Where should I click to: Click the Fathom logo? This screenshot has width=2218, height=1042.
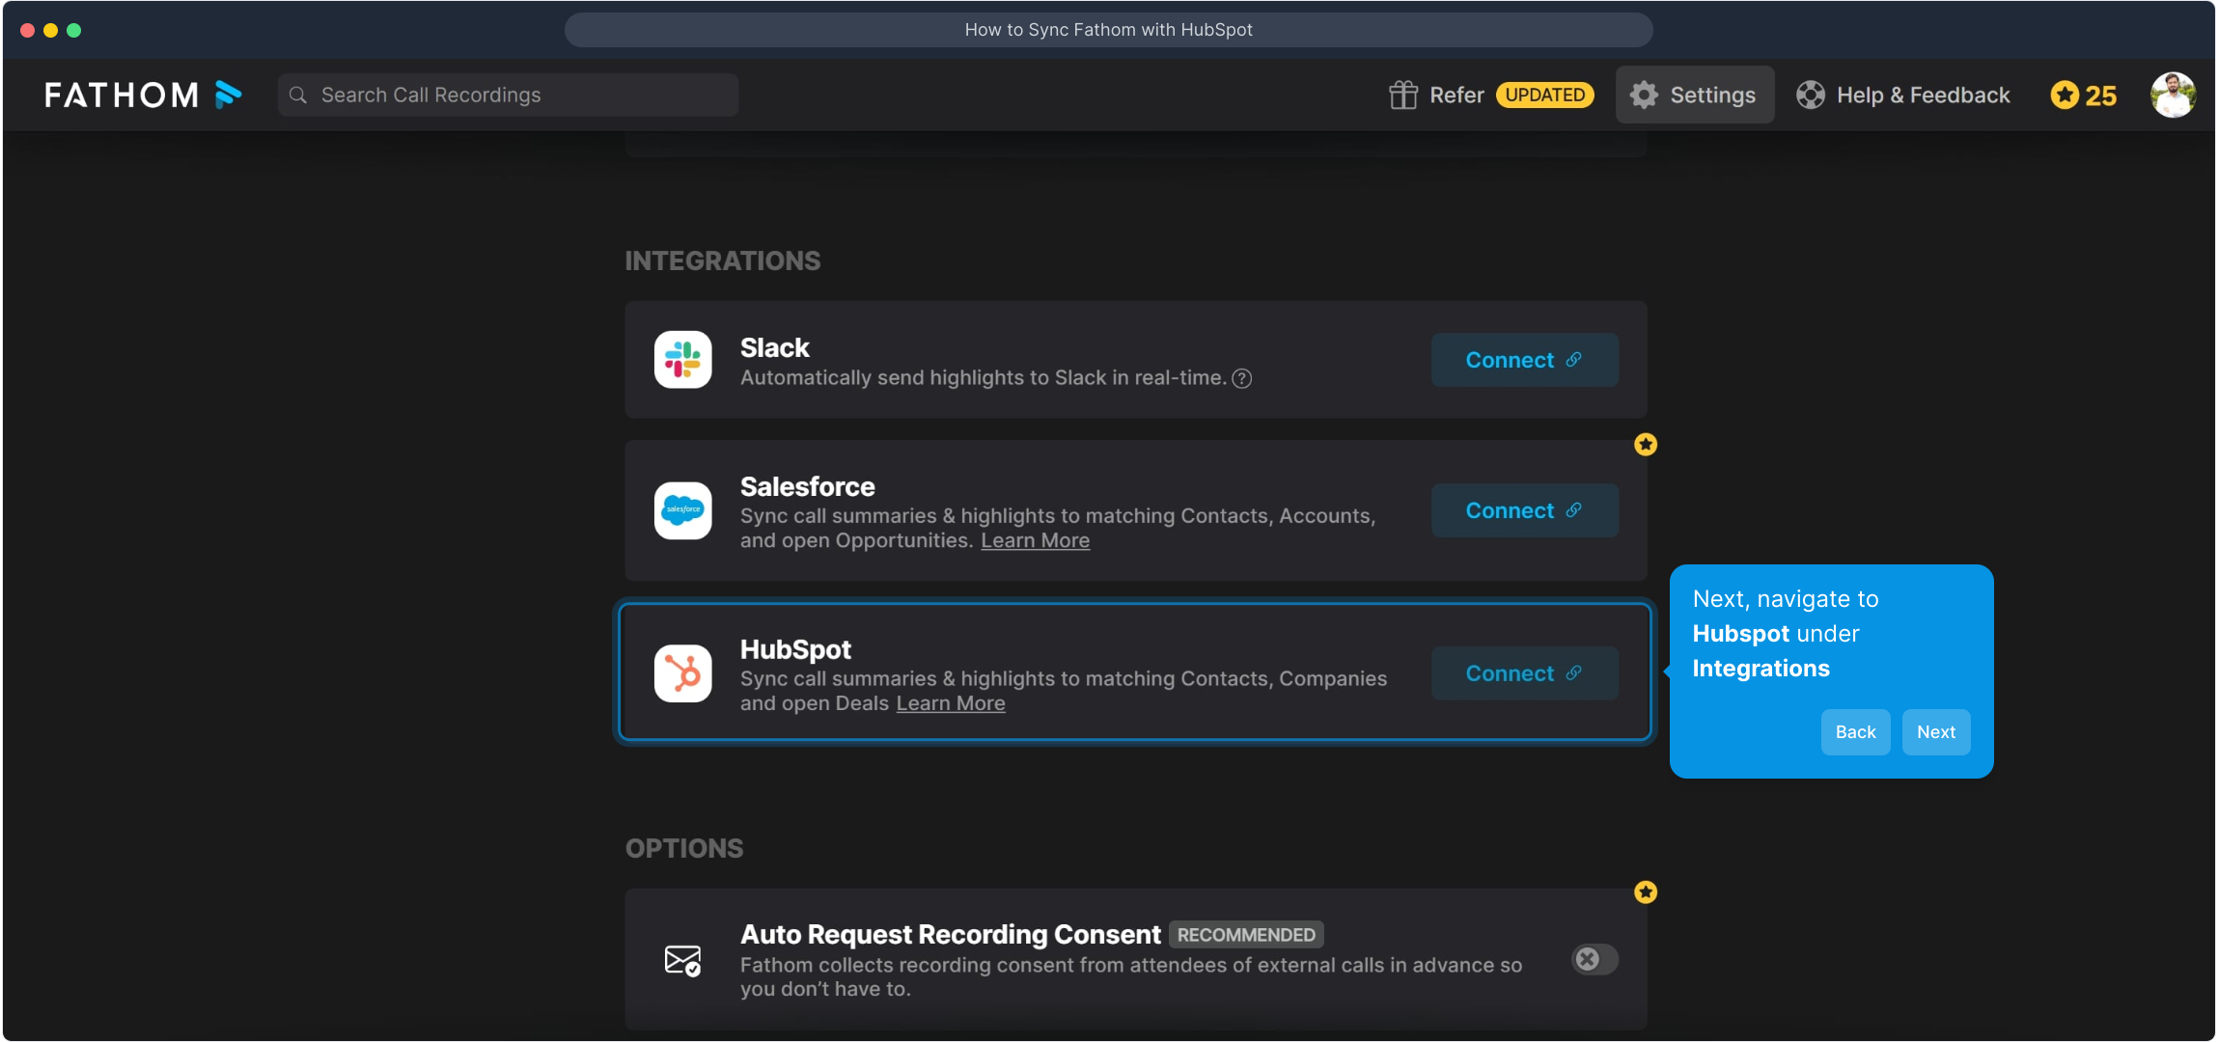point(143,95)
